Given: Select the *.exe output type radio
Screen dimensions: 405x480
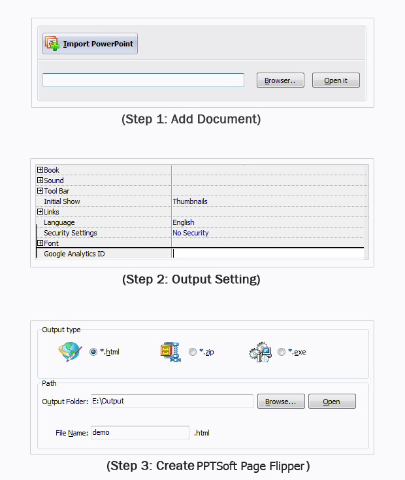Looking at the screenshot, I should tap(282, 352).
